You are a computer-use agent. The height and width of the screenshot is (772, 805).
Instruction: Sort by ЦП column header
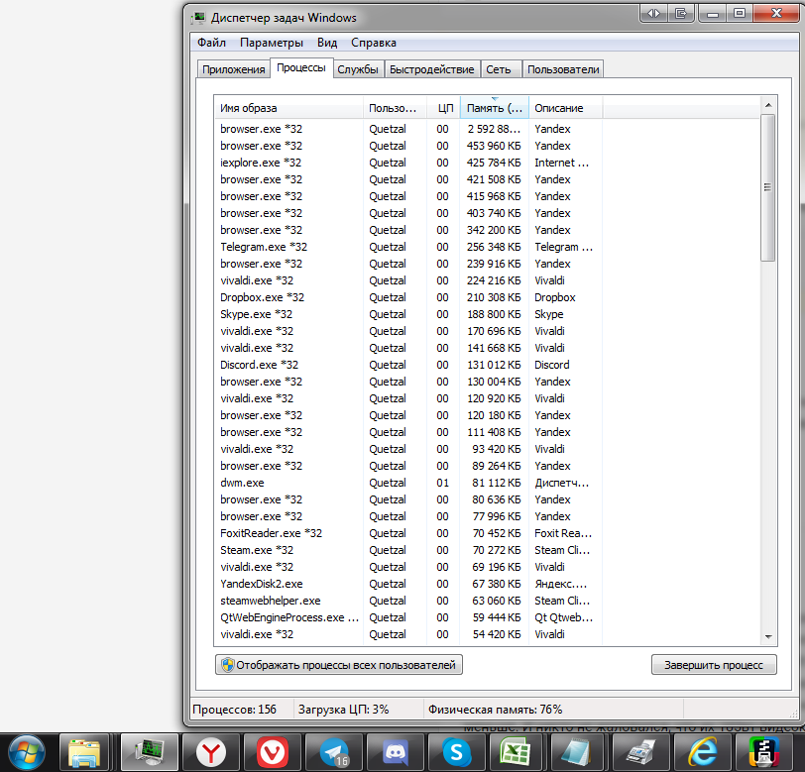tap(443, 108)
